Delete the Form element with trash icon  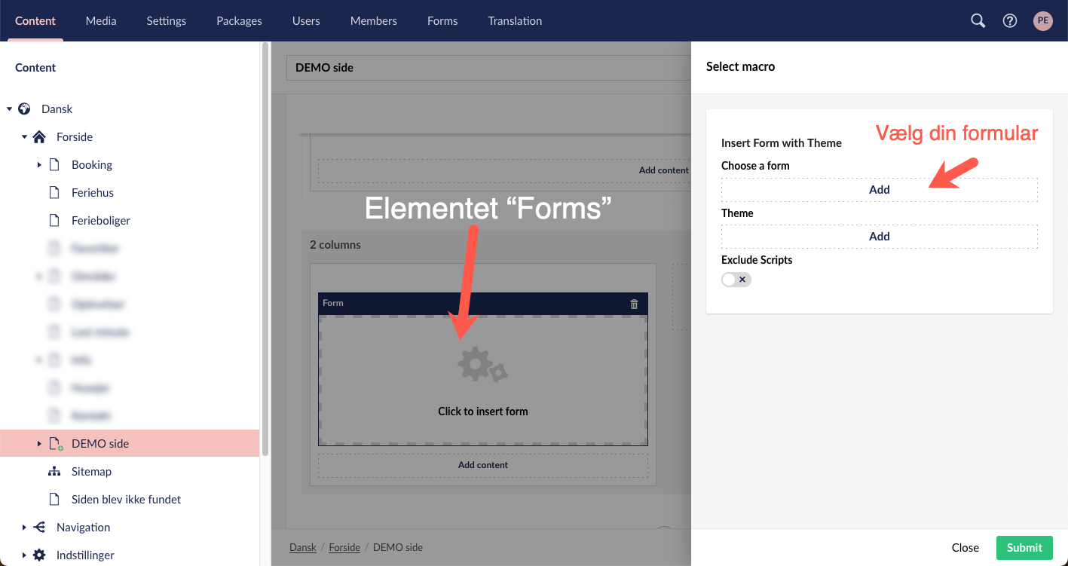point(634,304)
